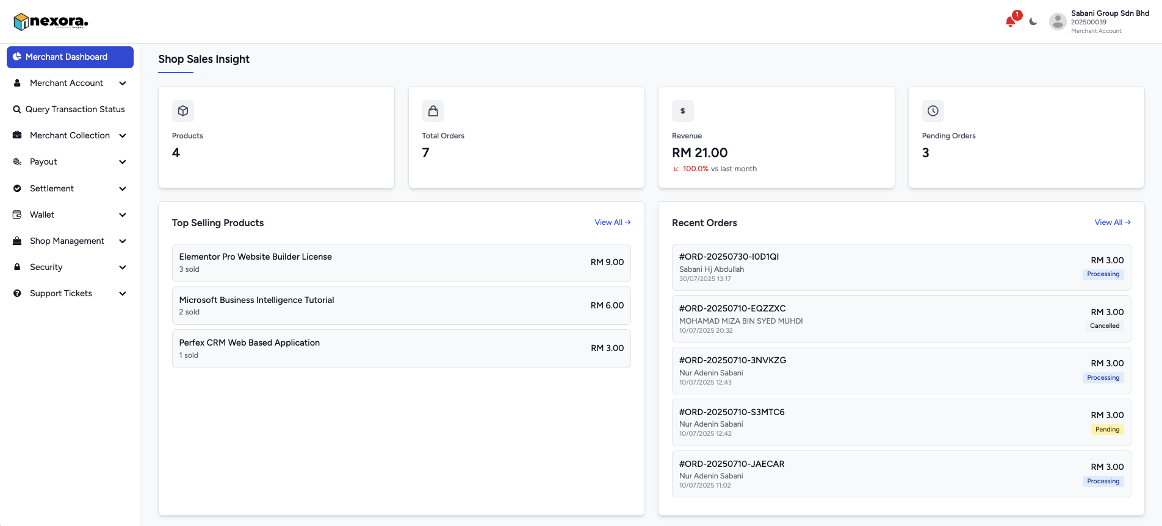1162x526 pixels.
Task: Open order #ORD-20250730-I0D1QI
Action: point(729,257)
